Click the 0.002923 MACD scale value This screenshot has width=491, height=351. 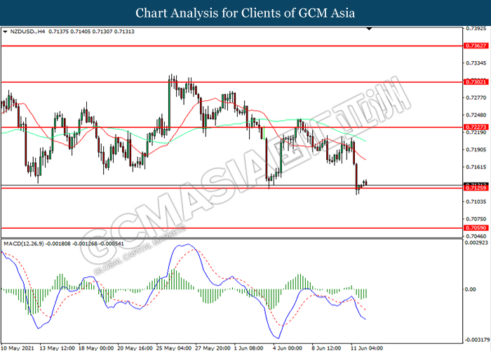[476, 243]
